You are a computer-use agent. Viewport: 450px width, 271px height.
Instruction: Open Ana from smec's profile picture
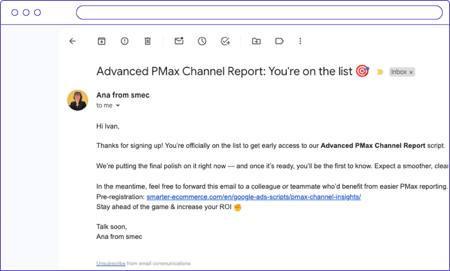(x=78, y=100)
